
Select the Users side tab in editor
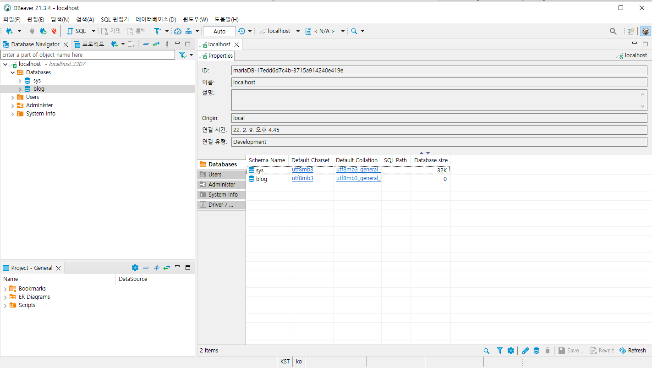click(x=222, y=175)
